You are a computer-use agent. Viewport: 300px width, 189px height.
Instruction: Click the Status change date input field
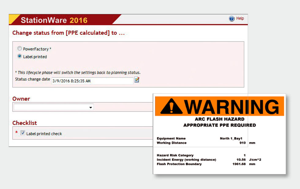tap(92, 81)
